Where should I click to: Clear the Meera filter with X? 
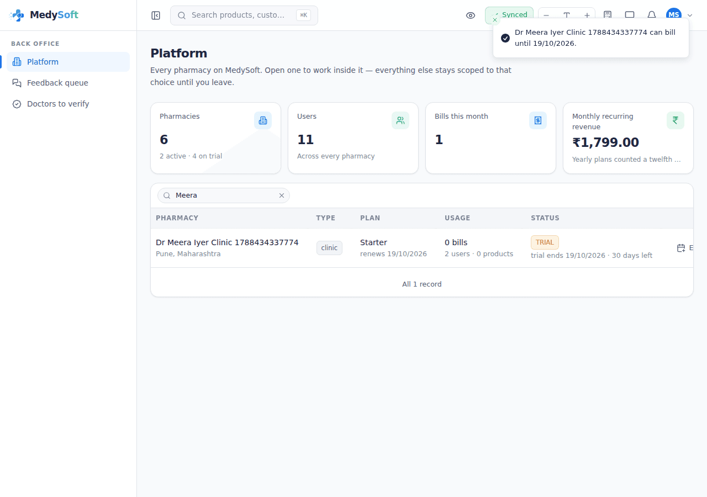(x=282, y=195)
